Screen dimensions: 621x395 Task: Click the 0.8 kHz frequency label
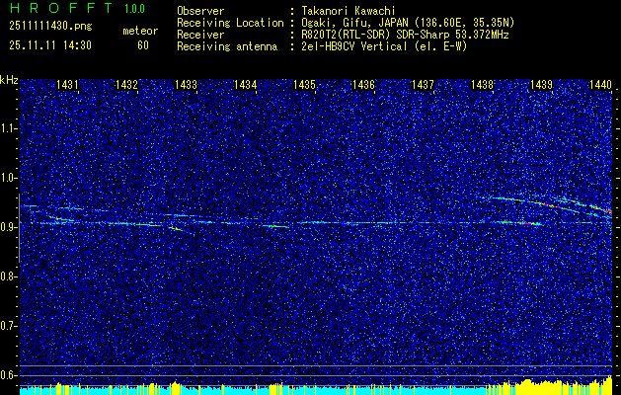click(9, 276)
